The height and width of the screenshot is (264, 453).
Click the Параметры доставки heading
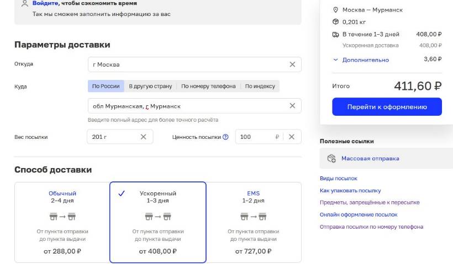coord(62,45)
